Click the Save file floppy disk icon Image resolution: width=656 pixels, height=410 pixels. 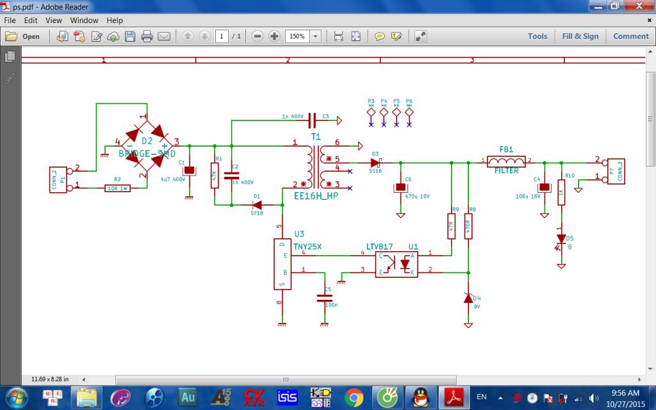pyautogui.click(x=130, y=37)
